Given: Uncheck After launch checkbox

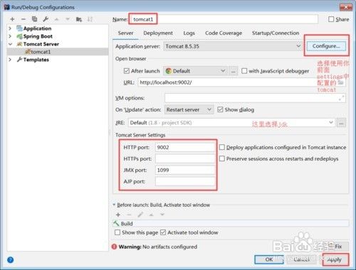Looking at the screenshot, I should tap(127, 71).
